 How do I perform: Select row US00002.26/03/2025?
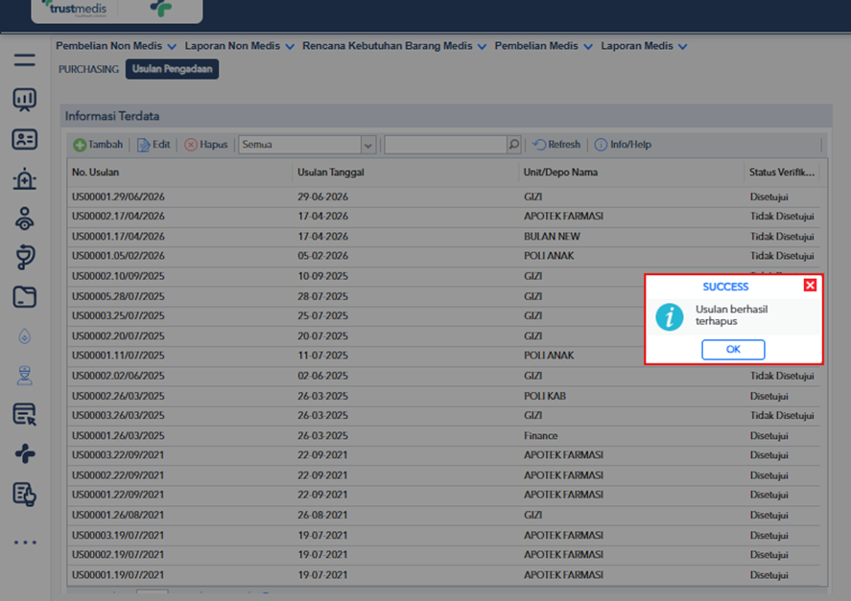(x=444, y=396)
